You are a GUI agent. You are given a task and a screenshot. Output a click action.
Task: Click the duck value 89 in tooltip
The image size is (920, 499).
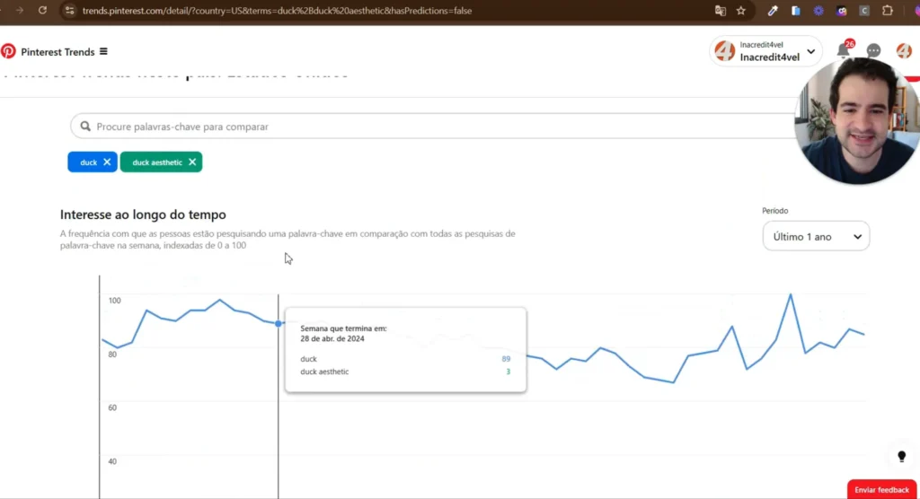click(506, 359)
